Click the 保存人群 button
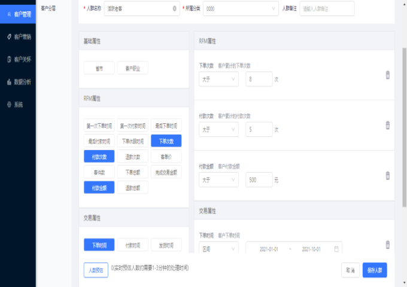The height and width of the screenshot is (287, 407). pyautogui.click(x=375, y=270)
